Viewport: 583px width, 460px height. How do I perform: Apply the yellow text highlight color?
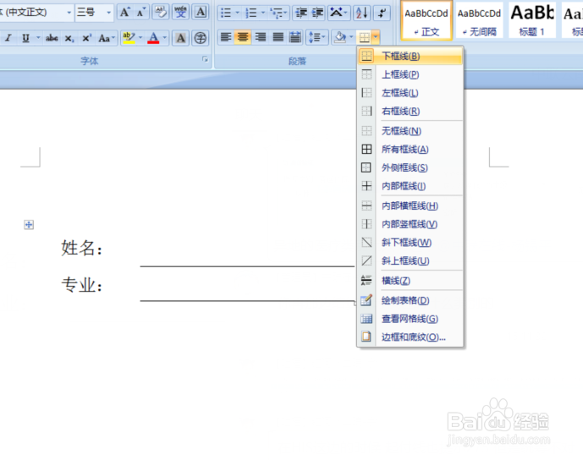pos(129,38)
